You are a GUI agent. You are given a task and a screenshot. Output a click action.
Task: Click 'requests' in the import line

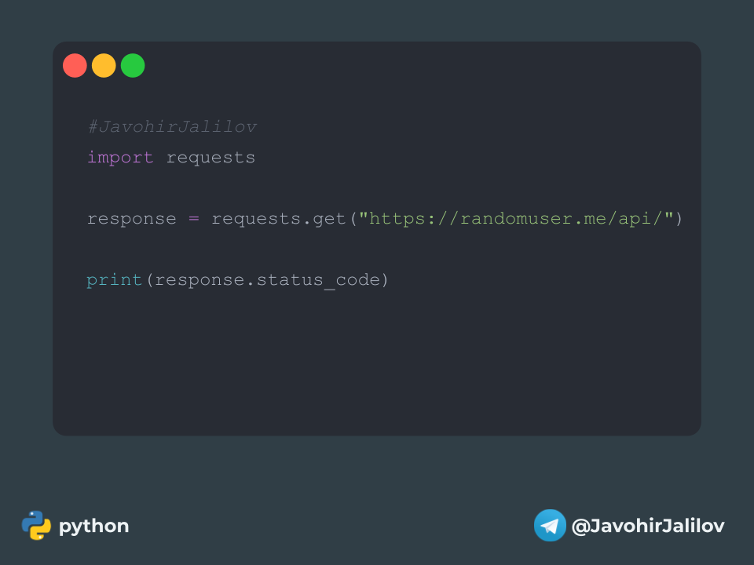210,157
